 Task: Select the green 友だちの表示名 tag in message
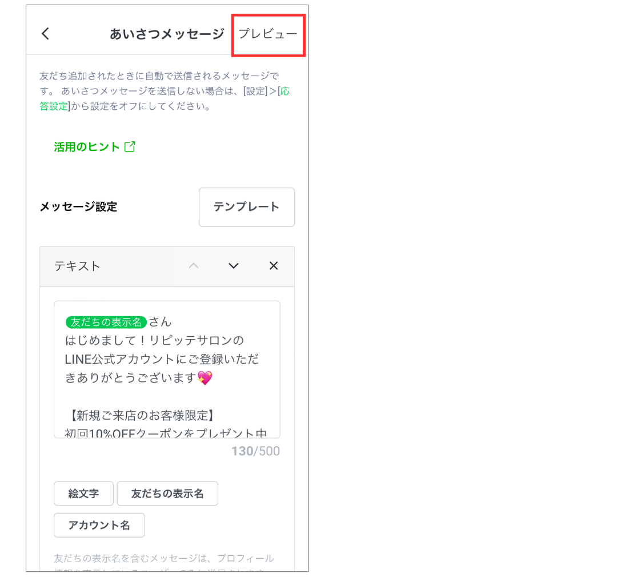pyautogui.click(x=106, y=322)
